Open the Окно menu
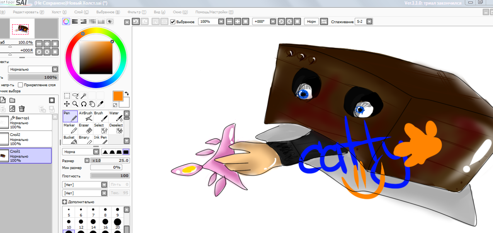This screenshot has width=493, height=233. pos(180,12)
